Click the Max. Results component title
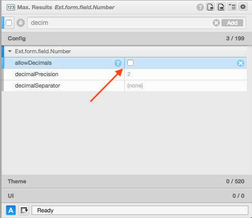This screenshot has width=252, height=218. pyautogui.click(x=35, y=7)
